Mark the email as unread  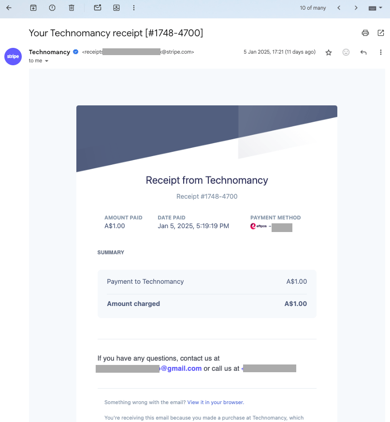(x=98, y=8)
